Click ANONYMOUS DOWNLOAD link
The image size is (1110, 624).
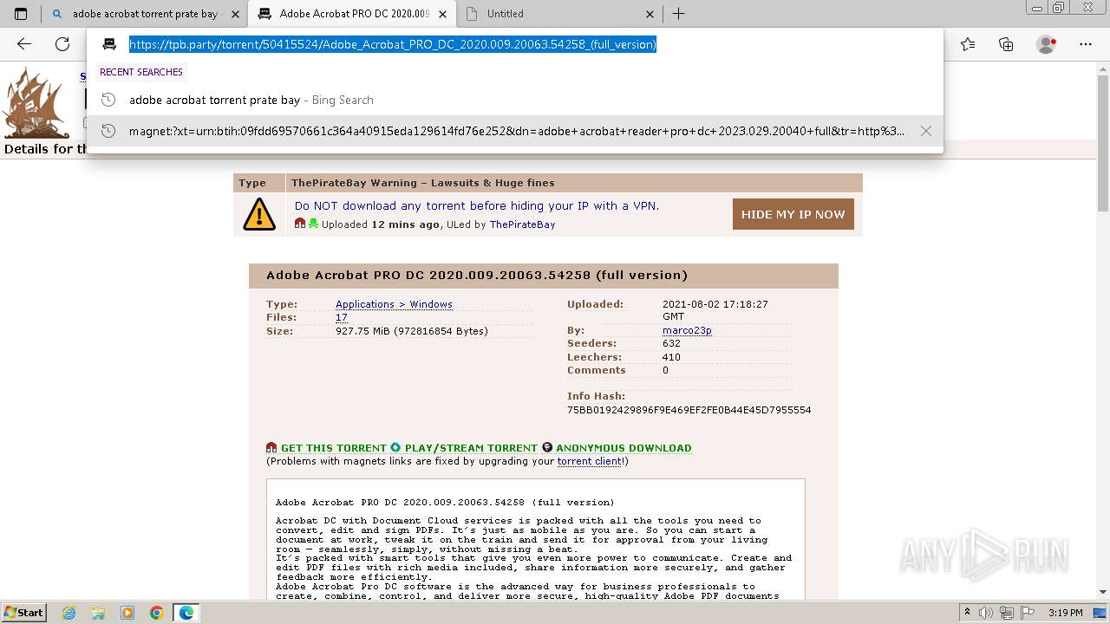624,448
